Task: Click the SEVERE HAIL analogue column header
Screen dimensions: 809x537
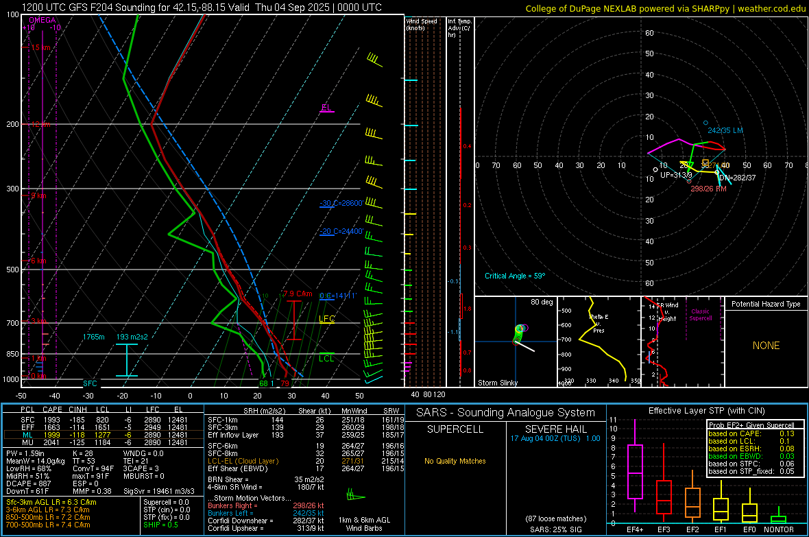Action: click(x=555, y=429)
